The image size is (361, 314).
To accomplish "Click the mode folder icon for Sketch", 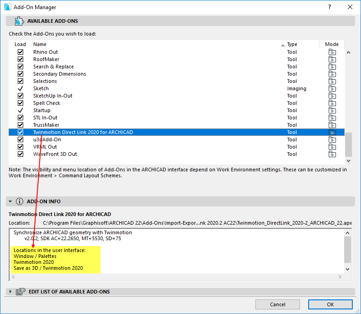I will point(332,88).
